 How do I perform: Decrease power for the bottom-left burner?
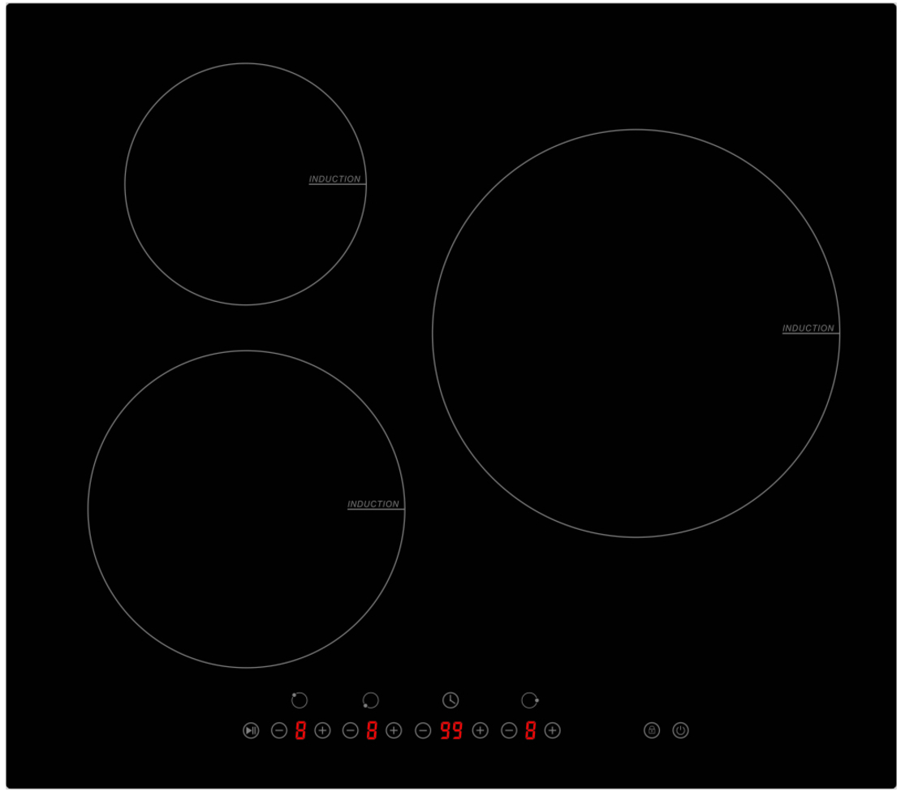(351, 731)
